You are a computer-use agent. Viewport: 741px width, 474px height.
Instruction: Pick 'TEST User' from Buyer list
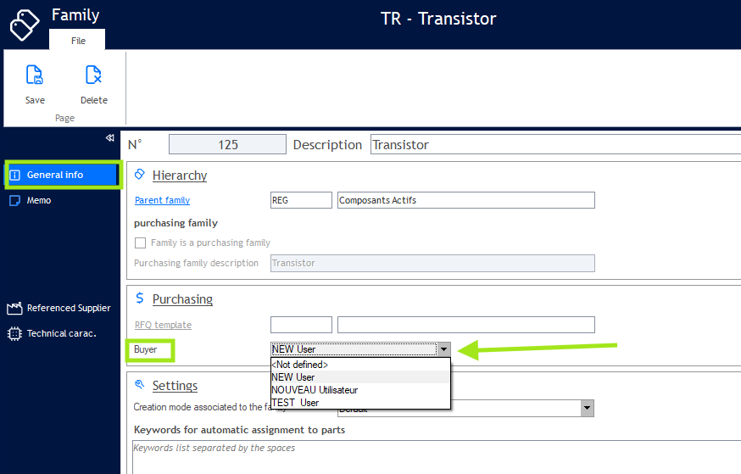pyautogui.click(x=295, y=403)
